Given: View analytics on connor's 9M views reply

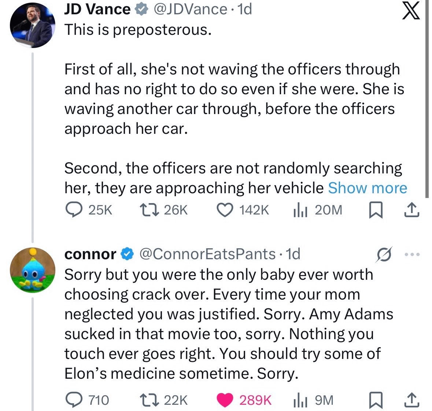Looking at the screenshot, I should 299,400.
